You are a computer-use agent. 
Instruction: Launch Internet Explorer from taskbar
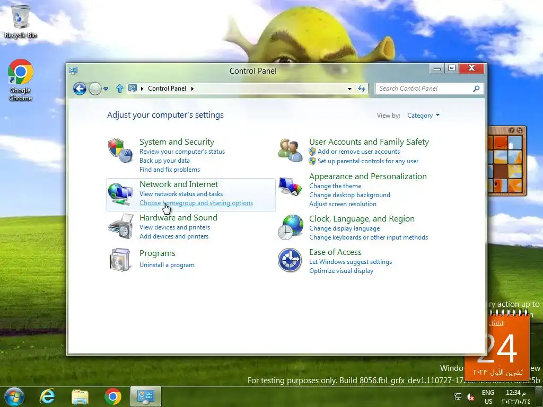coord(47,396)
